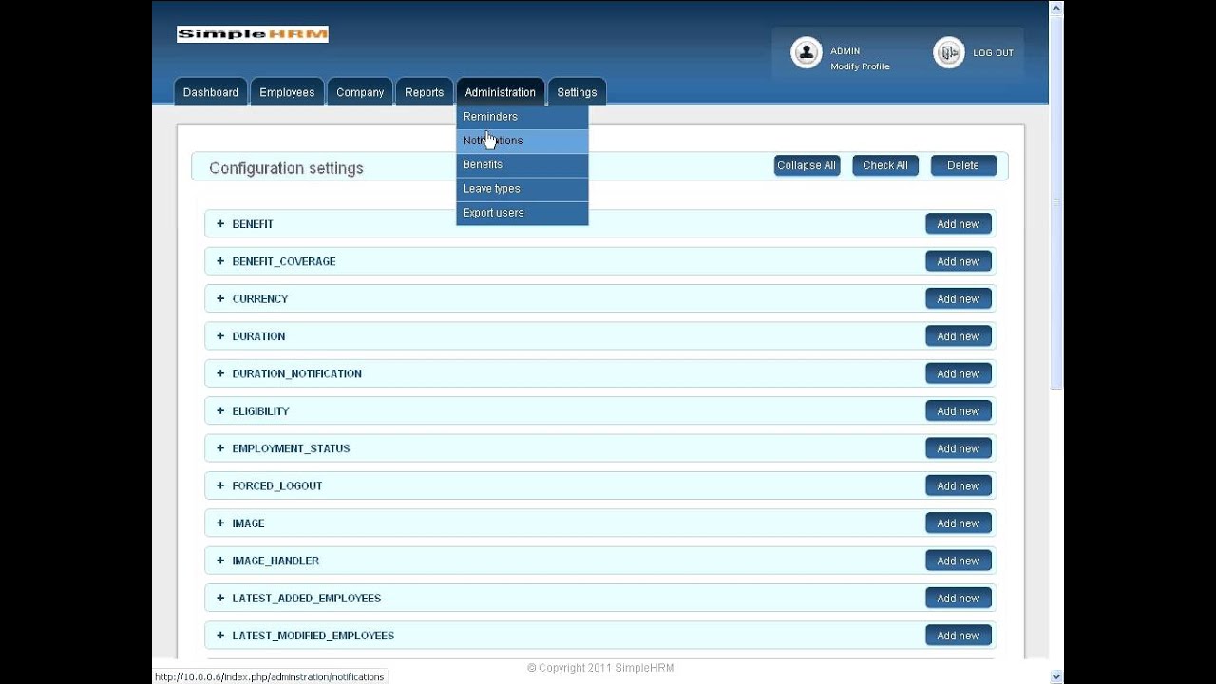This screenshot has height=684, width=1216.
Task: Click the scrollbar down arrow
Action: point(1056,676)
